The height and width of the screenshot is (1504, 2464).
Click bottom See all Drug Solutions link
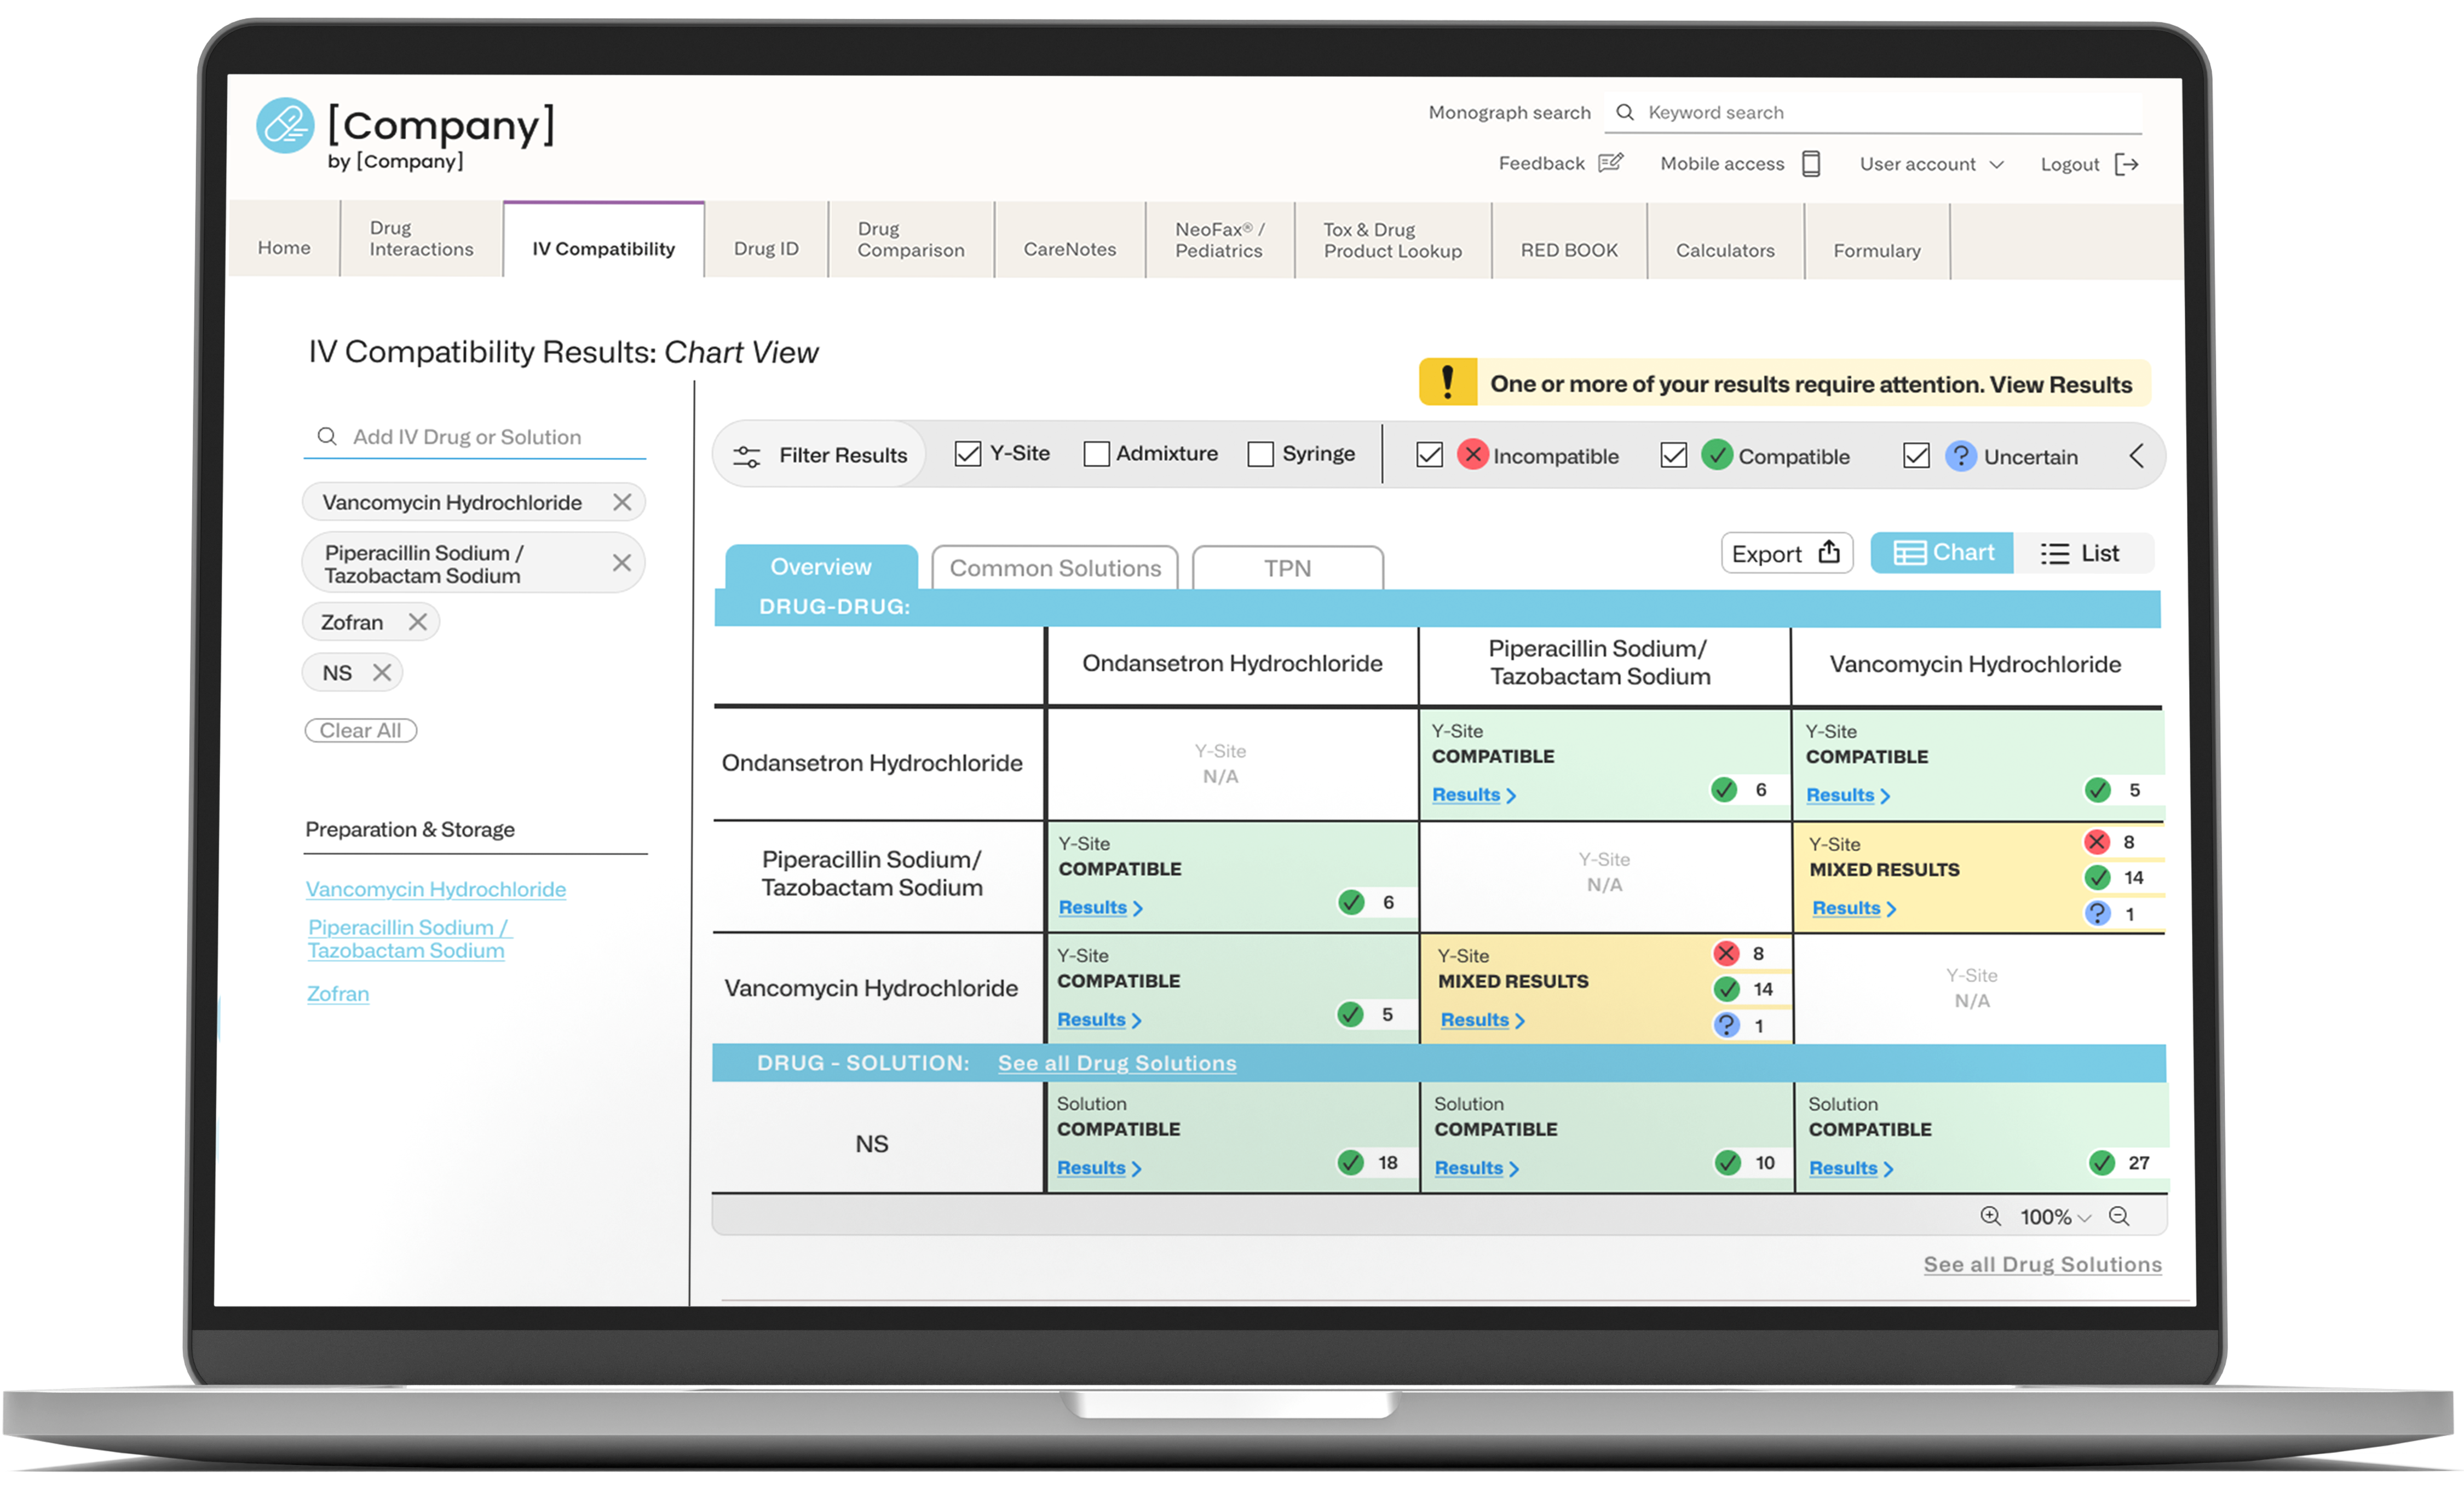(x=2042, y=1264)
